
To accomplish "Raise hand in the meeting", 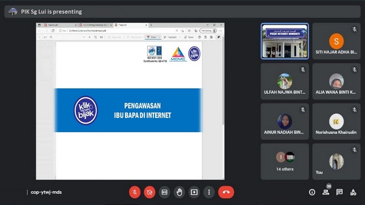I will pyautogui.click(x=179, y=192).
